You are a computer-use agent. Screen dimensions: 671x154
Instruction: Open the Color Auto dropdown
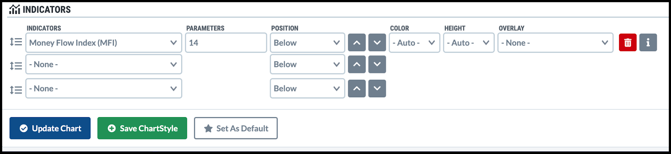pos(414,43)
